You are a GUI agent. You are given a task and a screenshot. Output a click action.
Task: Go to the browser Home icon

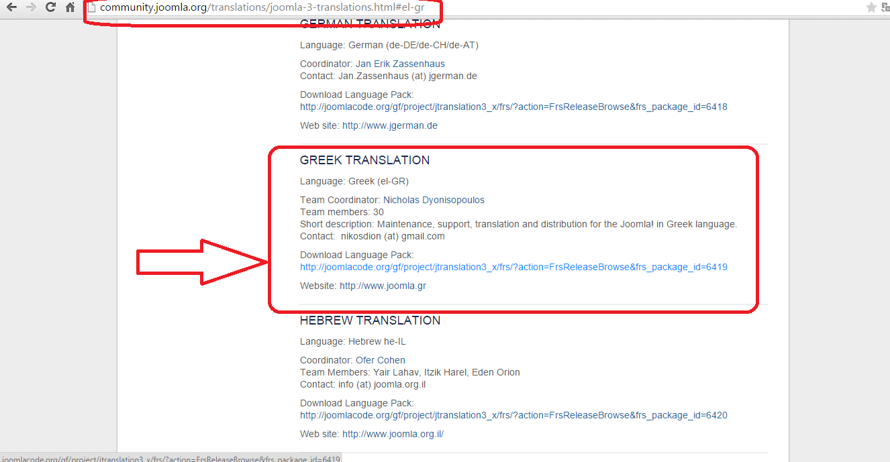[x=70, y=7]
